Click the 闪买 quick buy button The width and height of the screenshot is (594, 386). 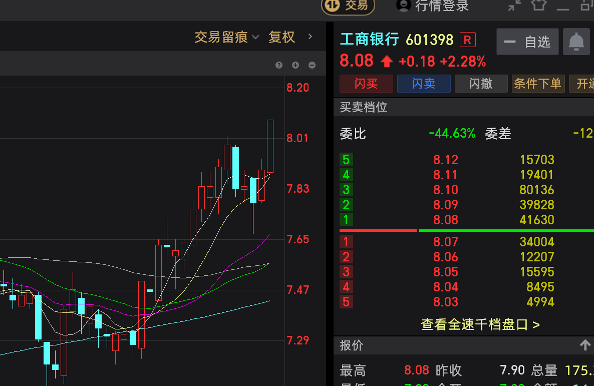pyautogui.click(x=366, y=83)
